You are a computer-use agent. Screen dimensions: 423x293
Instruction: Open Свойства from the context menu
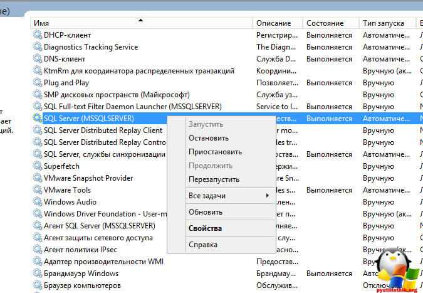(x=205, y=228)
